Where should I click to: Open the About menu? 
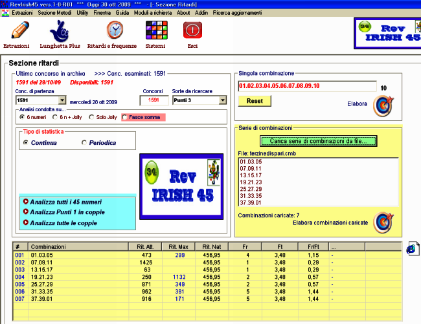183,12
